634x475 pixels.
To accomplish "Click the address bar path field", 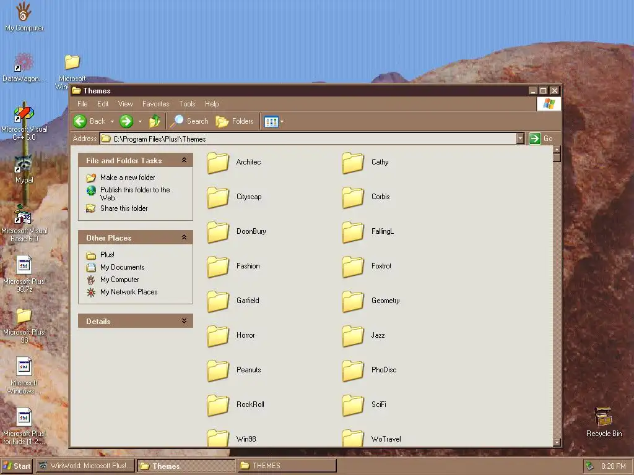I will (x=307, y=139).
